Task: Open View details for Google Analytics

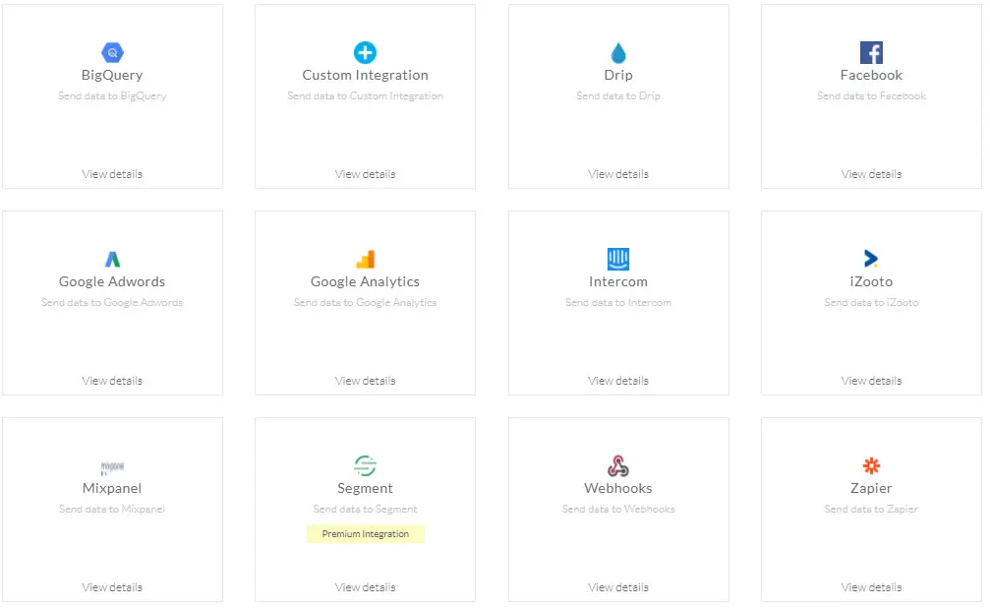Action: click(x=365, y=381)
